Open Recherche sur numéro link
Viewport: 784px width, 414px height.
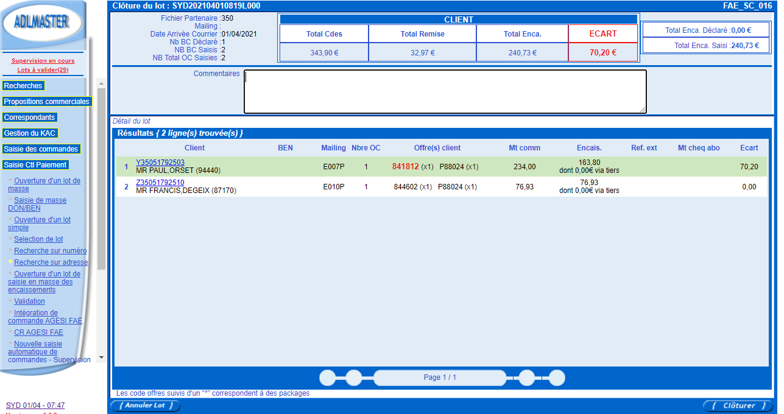click(51, 251)
